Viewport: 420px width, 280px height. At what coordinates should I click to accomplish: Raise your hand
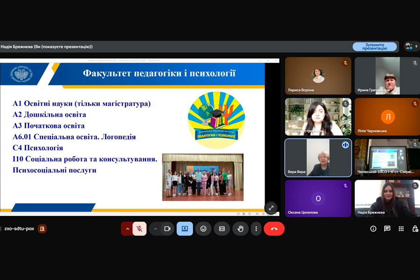click(240, 229)
